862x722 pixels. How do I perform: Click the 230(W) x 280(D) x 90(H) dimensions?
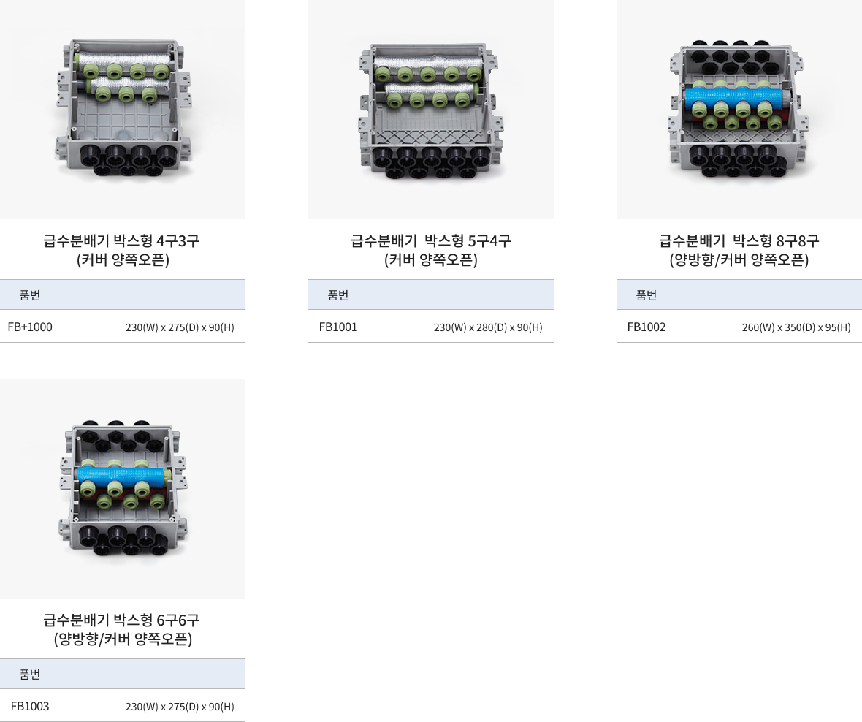[488, 327]
